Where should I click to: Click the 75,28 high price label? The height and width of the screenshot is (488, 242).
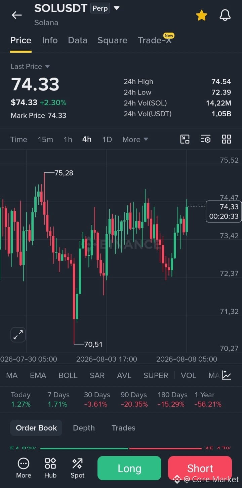pos(64,173)
